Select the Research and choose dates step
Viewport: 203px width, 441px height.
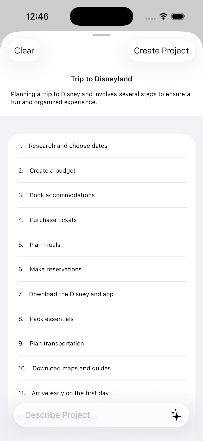coord(68,146)
